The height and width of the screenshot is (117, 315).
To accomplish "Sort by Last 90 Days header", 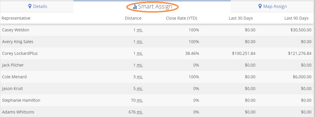I will click(296, 18).
